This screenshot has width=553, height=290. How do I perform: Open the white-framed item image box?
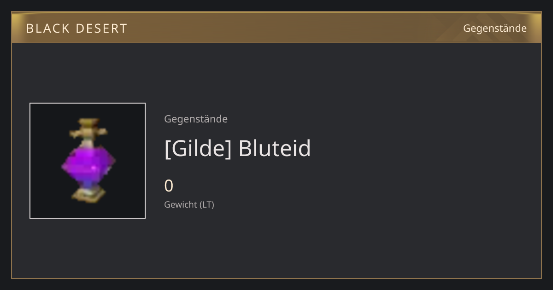click(x=88, y=161)
